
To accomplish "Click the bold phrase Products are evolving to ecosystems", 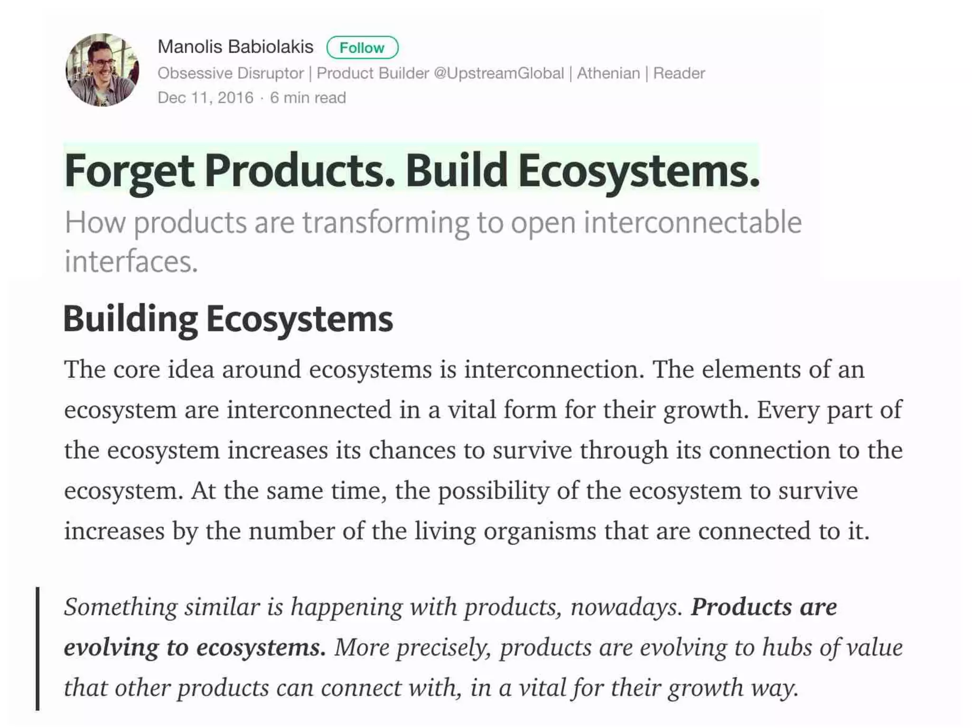I will (x=450, y=627).
